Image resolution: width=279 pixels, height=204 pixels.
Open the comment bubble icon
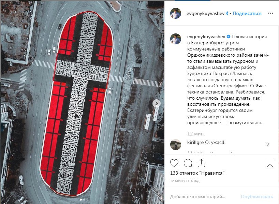pos(188,163)
